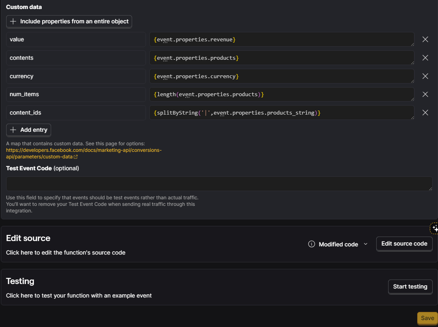Remove the value custom data entry
438x327 pixels.
pyautogui.click(x=425, y=39)
